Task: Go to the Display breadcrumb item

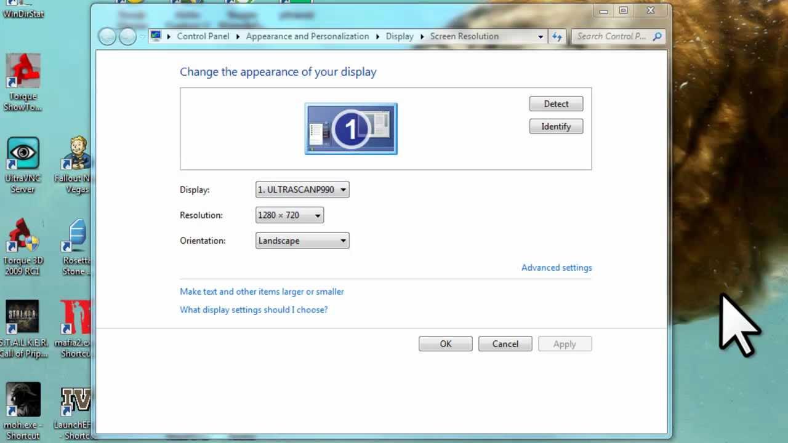Action: pyautogui.click(x=399, y=36)
